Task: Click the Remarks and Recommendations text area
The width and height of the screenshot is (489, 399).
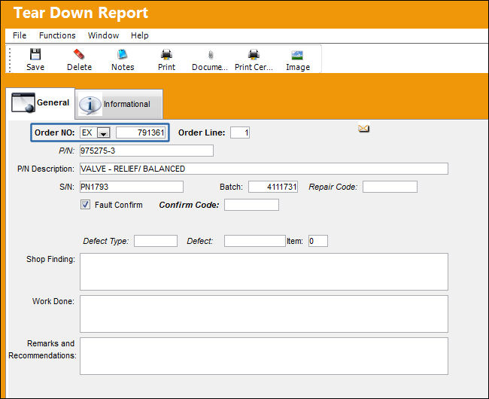Action: tap(264, 356)
